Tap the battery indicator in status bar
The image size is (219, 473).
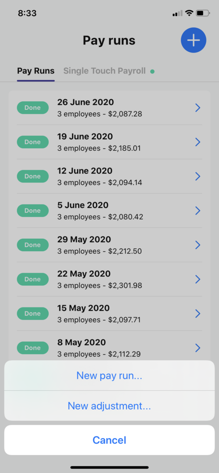click(203, 13)
